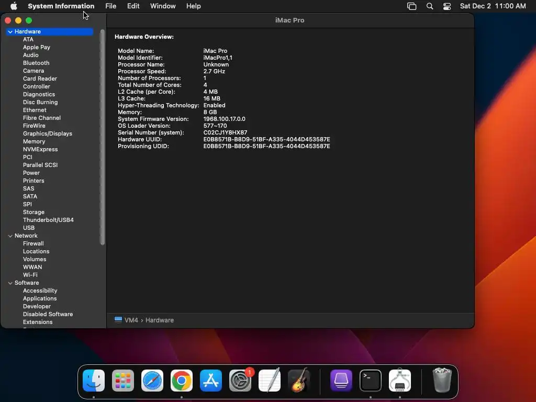Select Volumes under Network

[x=34, y=260]
